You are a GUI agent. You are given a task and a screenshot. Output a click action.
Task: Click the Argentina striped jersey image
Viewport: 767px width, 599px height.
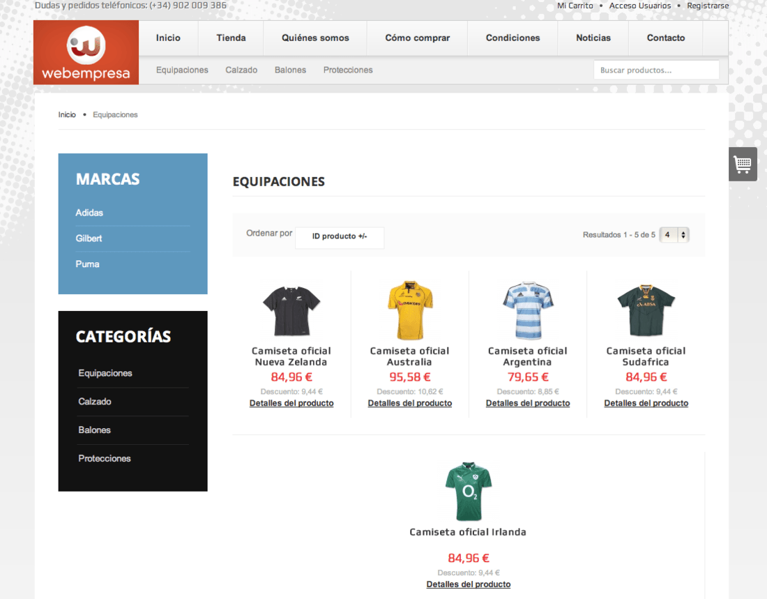pos(528,310)
